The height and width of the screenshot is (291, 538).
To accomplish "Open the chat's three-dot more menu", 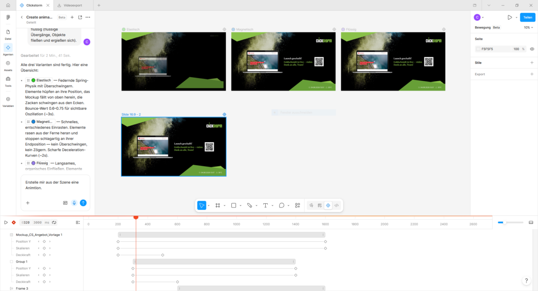I will (x=88, y=17).
